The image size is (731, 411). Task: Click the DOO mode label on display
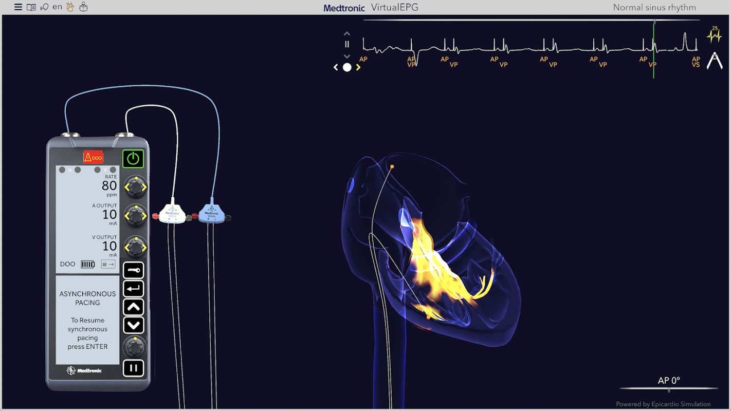point(67,264)
